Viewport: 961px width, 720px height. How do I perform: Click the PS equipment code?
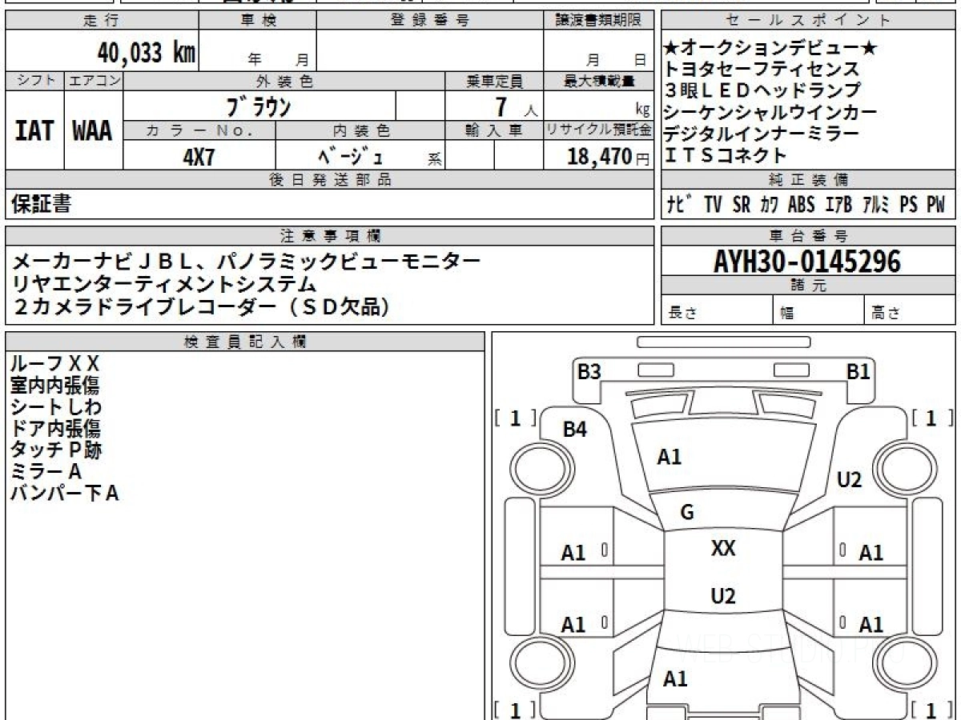point(909,205)
